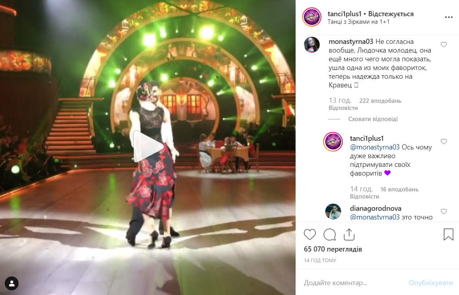Play the dance video
The height and width of the screenshot is (295, 459).
coord(148,146)
